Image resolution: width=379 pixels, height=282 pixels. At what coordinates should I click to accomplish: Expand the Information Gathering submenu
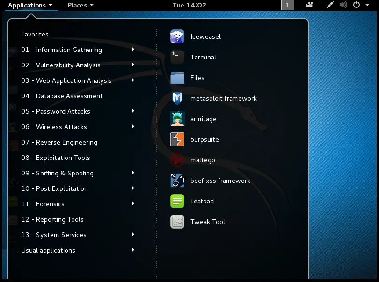tap(61, 50)
